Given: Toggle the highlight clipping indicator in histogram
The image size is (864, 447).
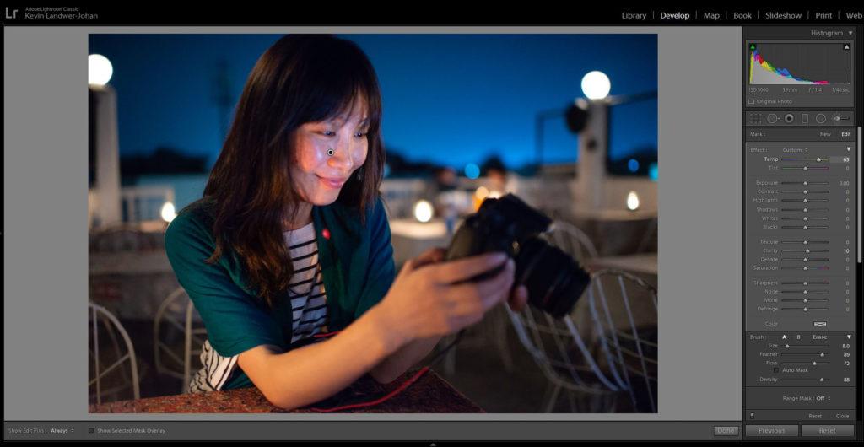Looking at the screenshot, I should pos(846,47).
